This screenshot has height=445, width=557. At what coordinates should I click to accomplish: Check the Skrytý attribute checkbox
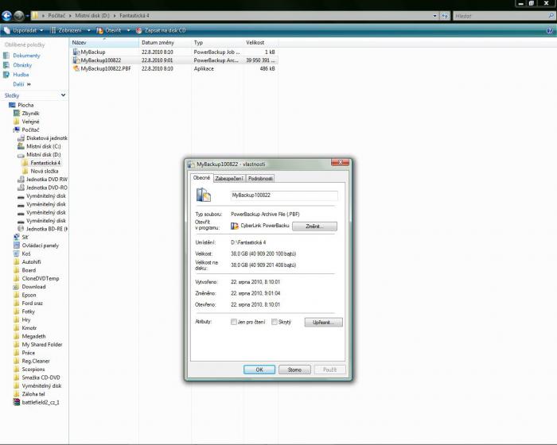275,322
